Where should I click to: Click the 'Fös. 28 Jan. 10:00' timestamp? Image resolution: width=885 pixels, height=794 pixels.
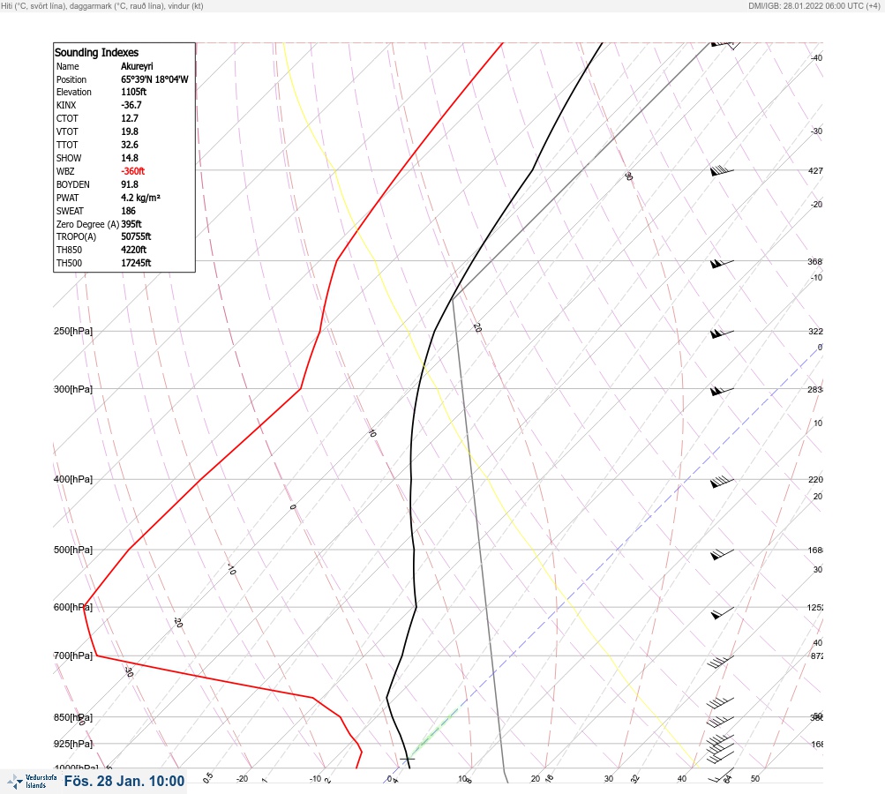(x=124, y=781)
